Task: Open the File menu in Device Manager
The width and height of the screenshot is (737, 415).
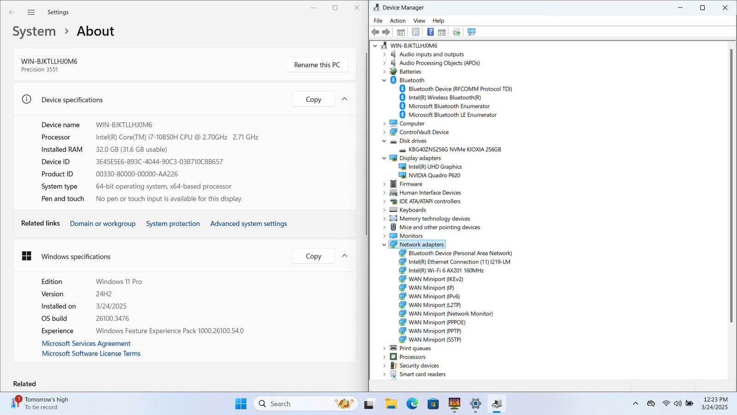Action: (x=378, y=21)
